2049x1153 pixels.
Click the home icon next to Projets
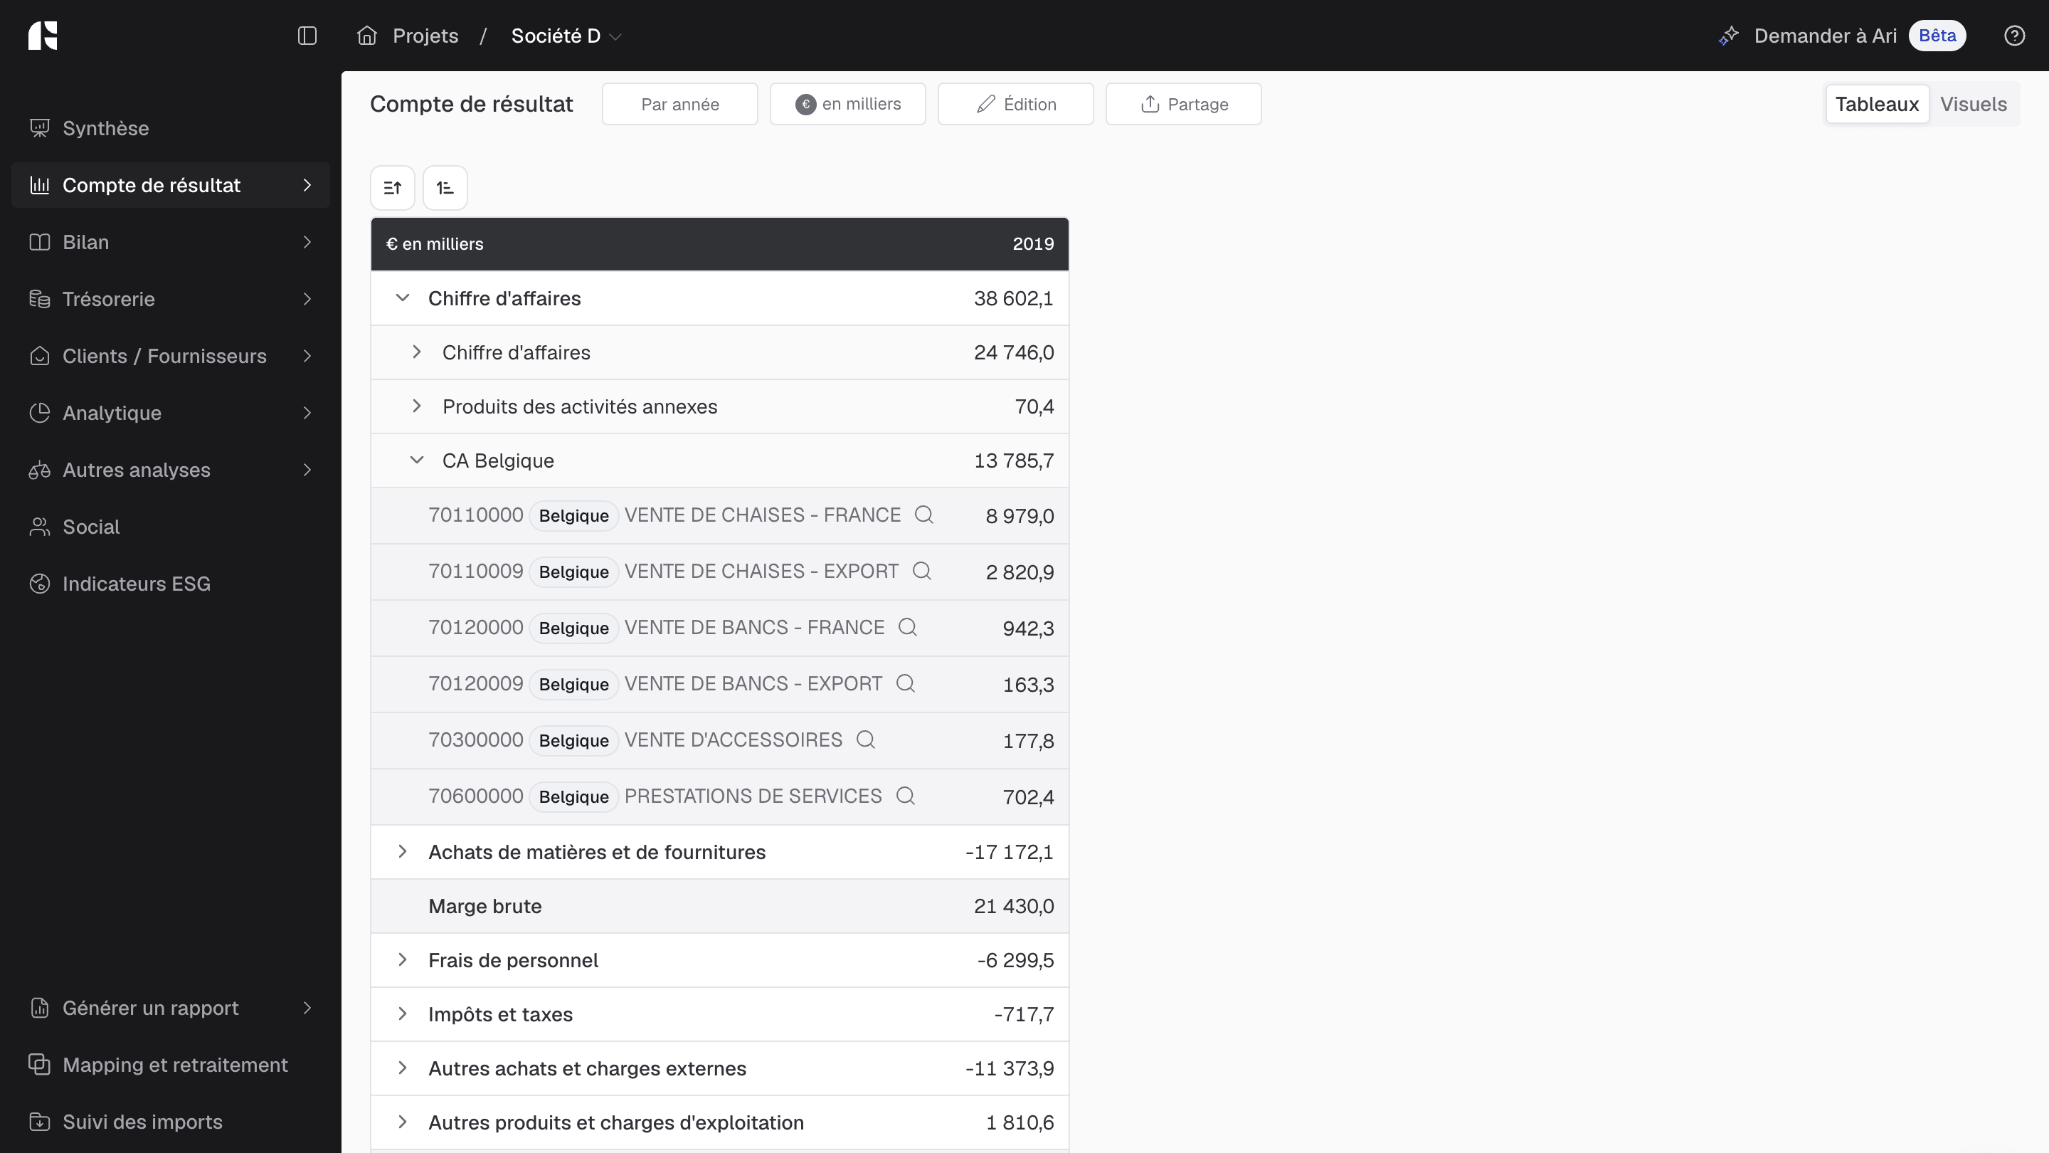coord(366,36)
